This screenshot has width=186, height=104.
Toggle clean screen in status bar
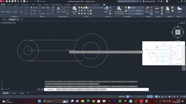(x=181, y=96)
